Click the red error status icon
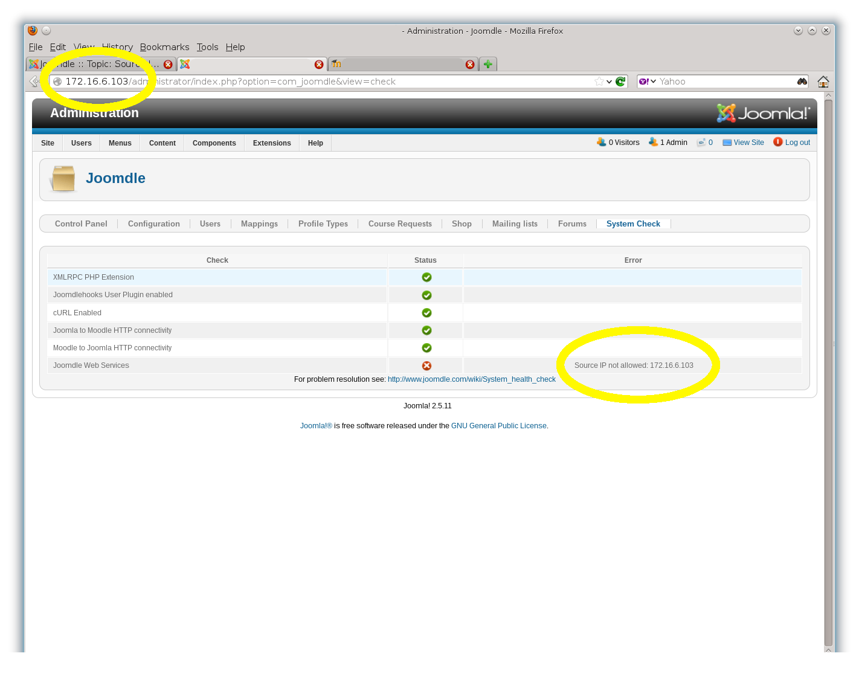 click(x=426, y=365)
